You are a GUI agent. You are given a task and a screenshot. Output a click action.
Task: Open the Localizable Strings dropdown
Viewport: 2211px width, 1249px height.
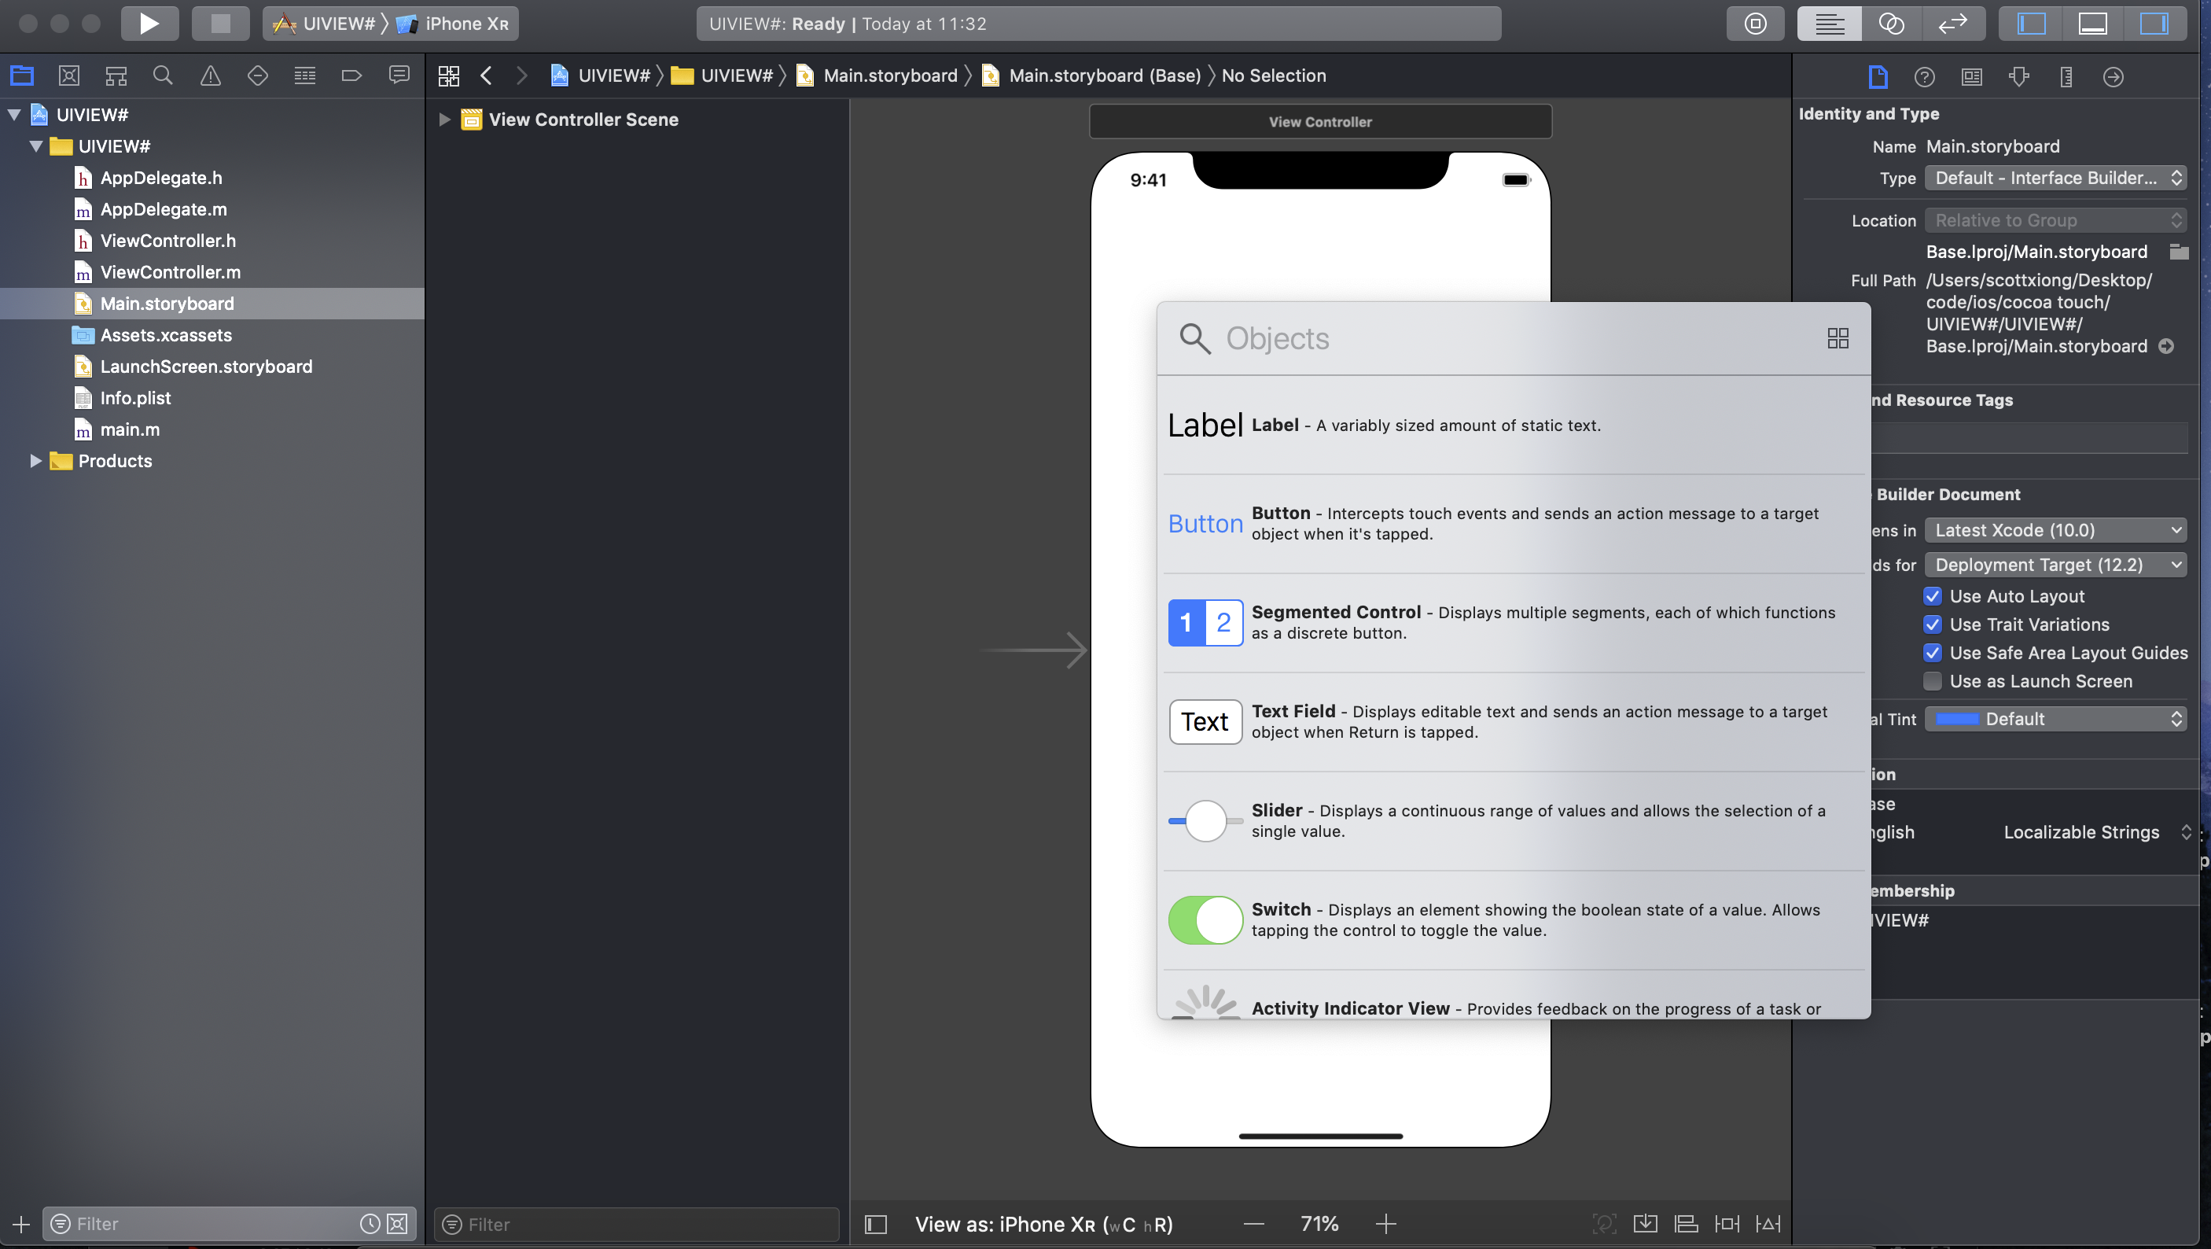click(2098, 832)
